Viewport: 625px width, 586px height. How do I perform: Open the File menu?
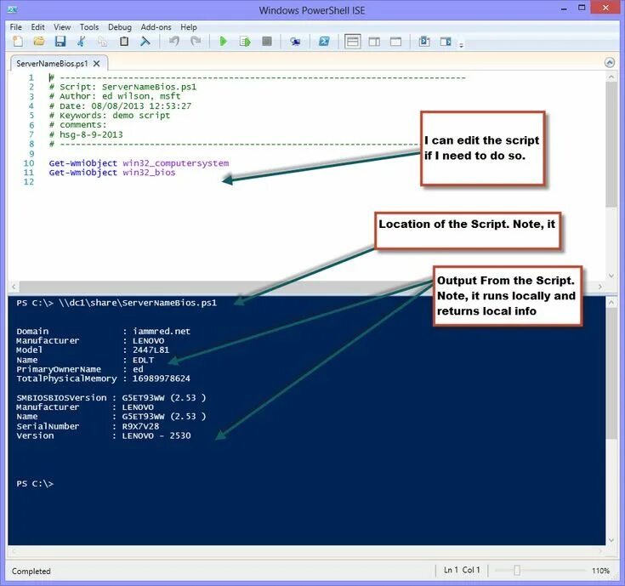pyautogui.click(x=16, y=27)
